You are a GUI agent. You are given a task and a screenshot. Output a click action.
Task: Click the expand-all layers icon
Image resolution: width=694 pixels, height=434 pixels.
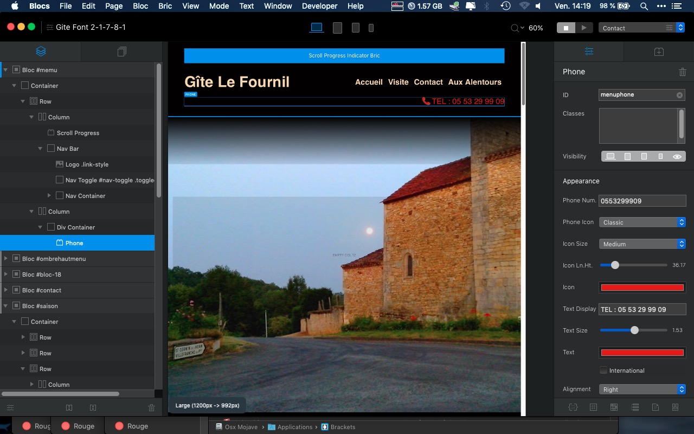pyautogui.click(x=69, y=407)
